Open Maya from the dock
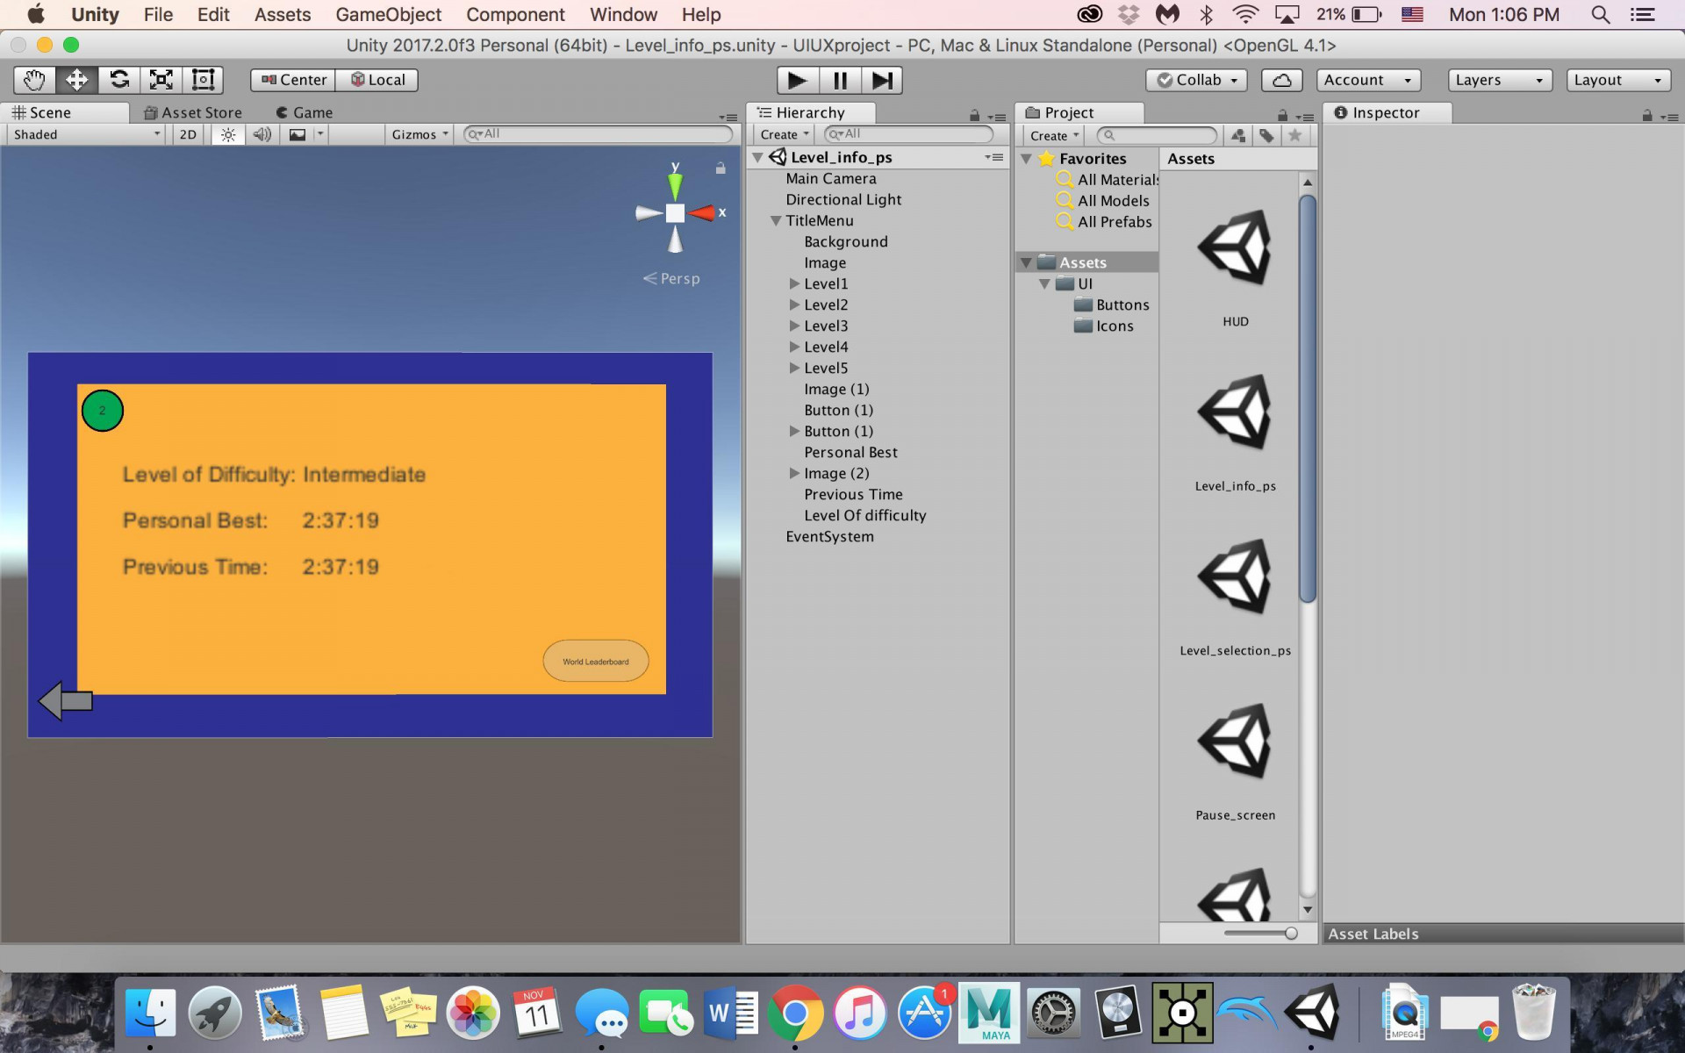The image size is (1685, 1053). pyautogui.click(x=989, y=1012)
